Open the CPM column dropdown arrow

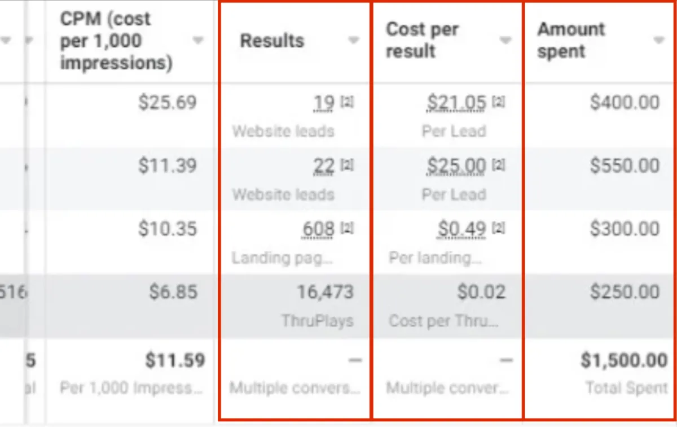pos(197,41)
